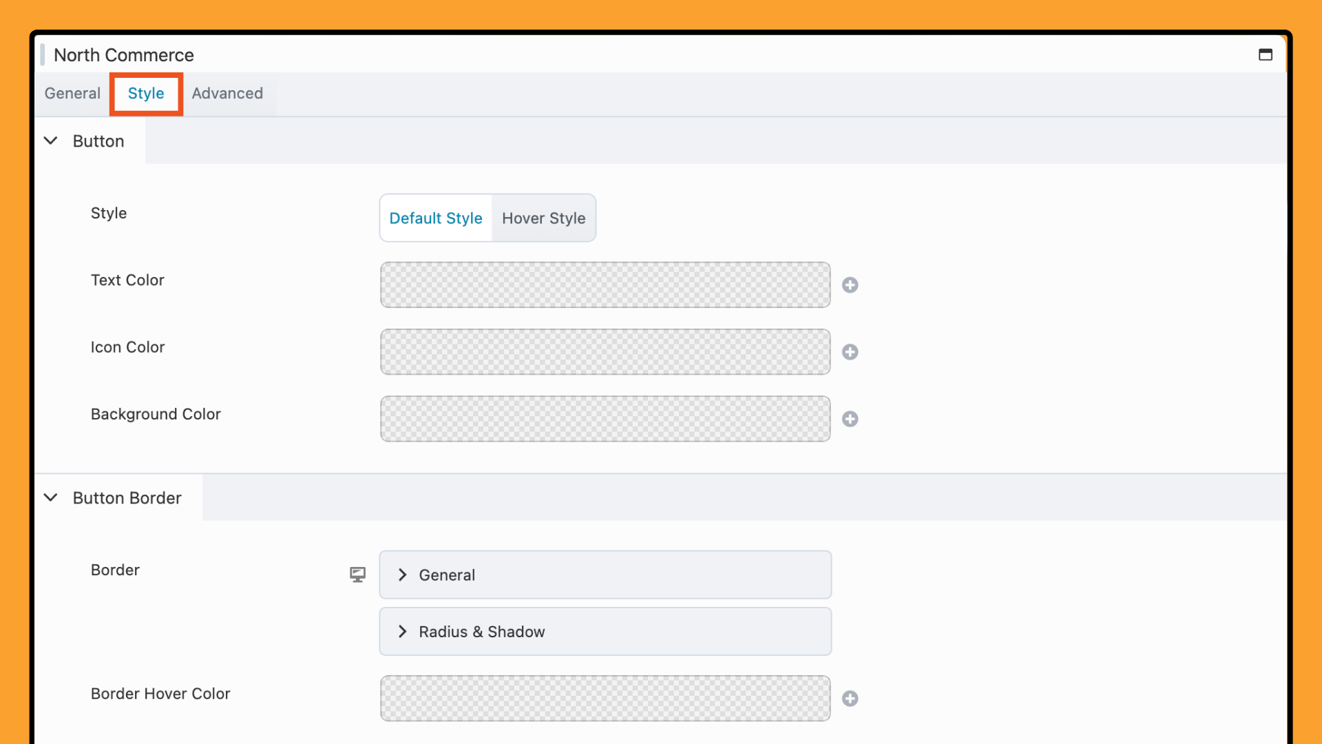1322x744 pixels.
Task: Click plus icon beside Border Hover Color
Action: 850,699
